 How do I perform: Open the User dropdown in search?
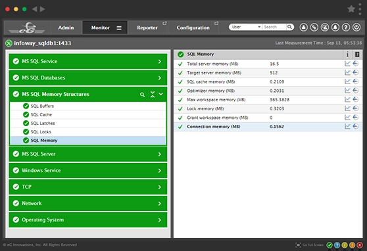(x=246, y=27)
